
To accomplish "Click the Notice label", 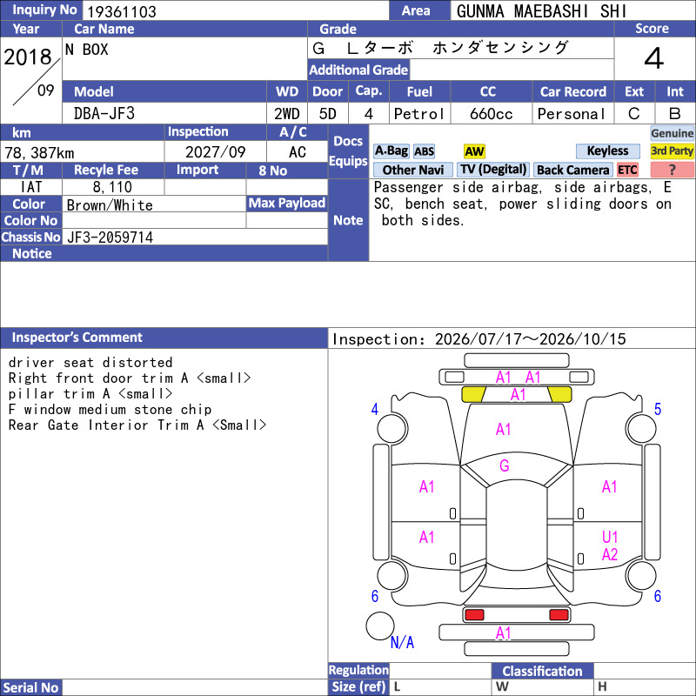I will [31, 253].
